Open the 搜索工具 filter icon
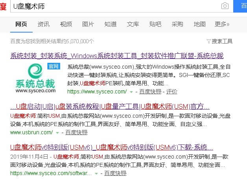 pyautogui.click(x=208, y=41)
